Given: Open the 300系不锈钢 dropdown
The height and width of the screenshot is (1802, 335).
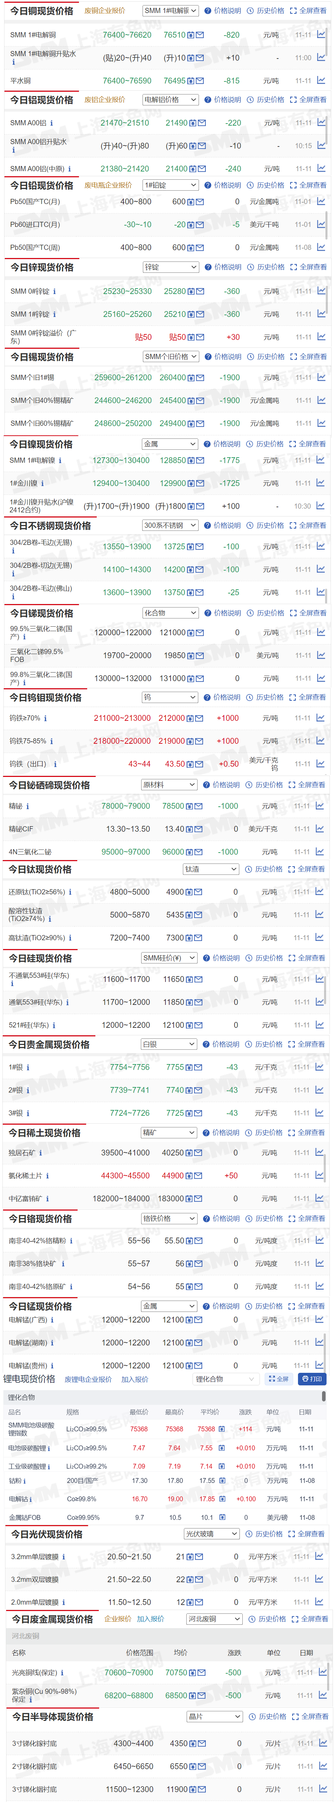Looking at the screenshot, I should 170,525.
